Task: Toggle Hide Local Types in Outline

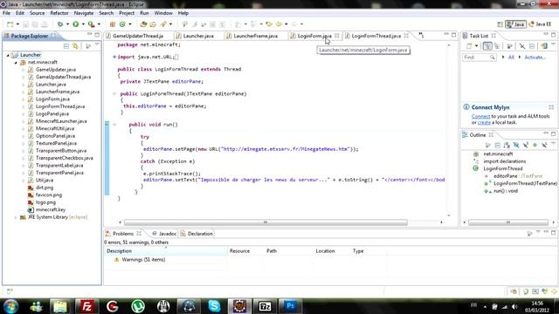Action: coord(544,145)
